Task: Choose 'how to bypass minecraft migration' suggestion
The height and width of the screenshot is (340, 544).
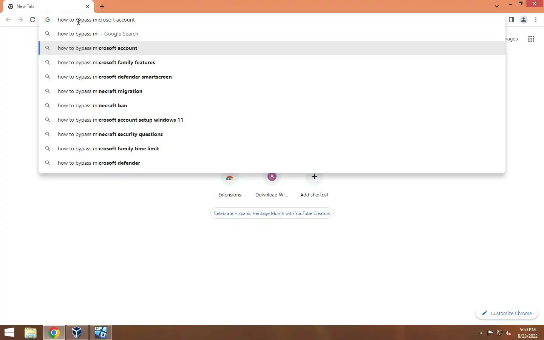Action: tap(272, 91)
